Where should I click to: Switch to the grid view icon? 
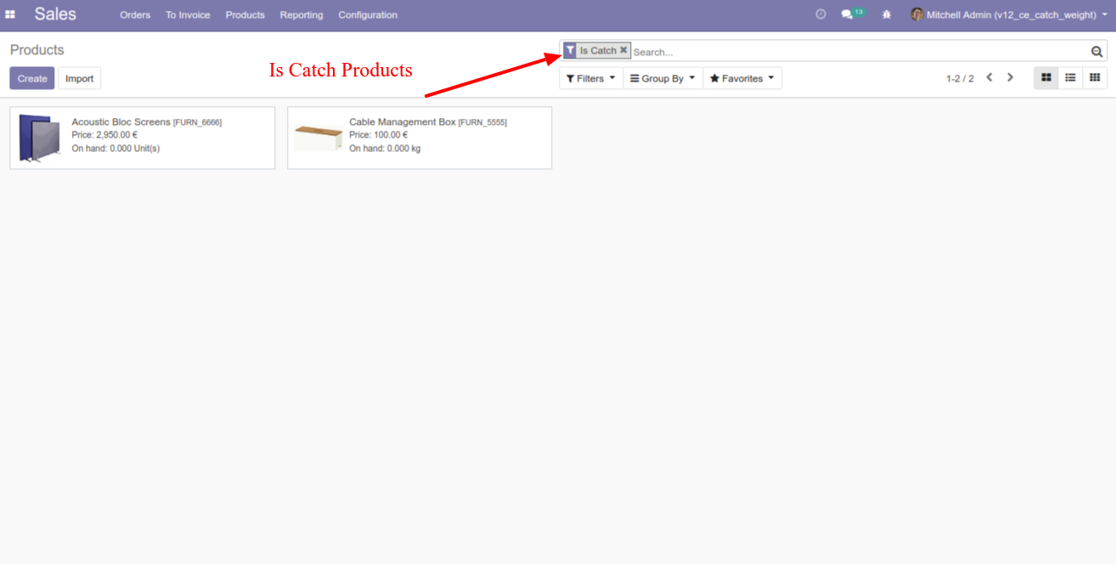(x=1095, y=78)
